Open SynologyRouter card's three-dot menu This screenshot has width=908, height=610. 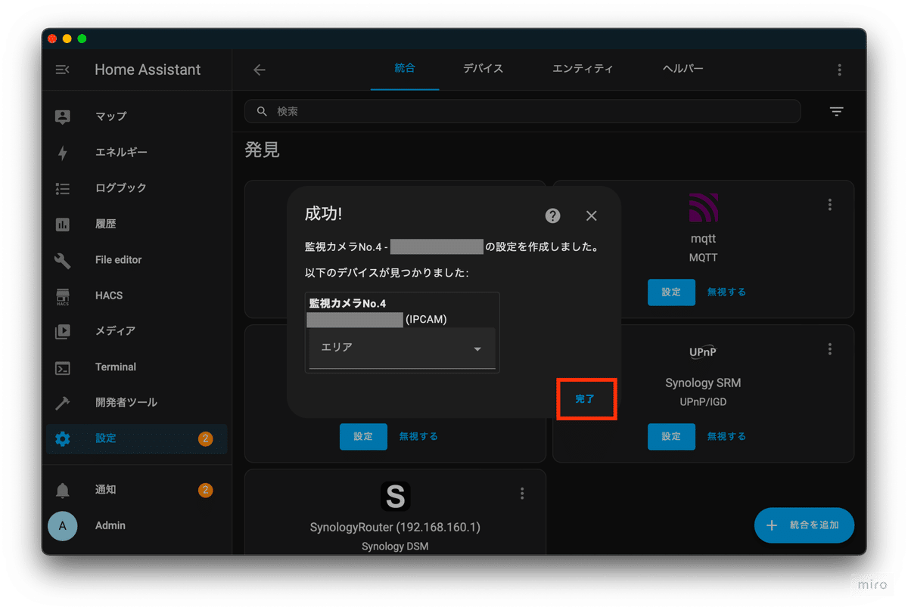(522, 494)
